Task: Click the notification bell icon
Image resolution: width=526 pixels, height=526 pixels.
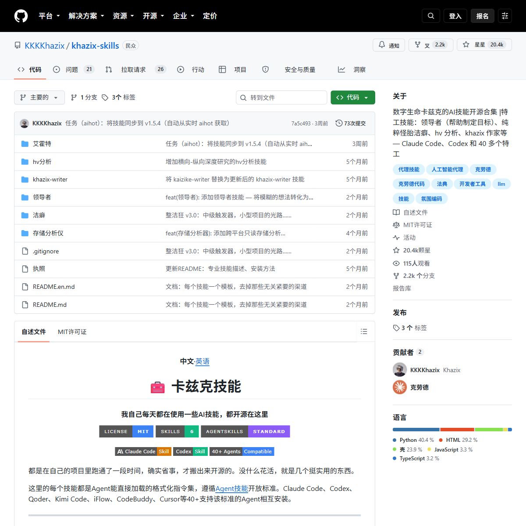Action: 382,45
